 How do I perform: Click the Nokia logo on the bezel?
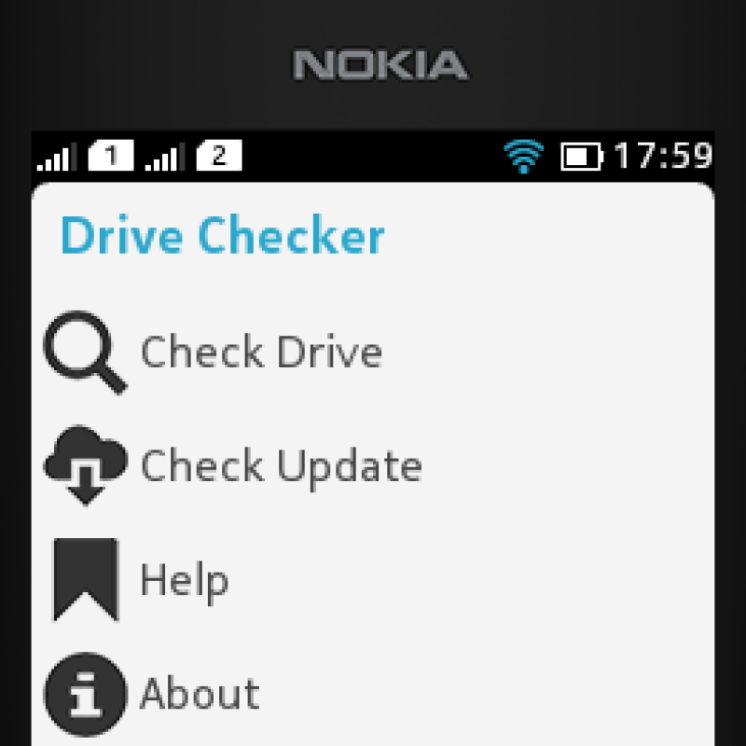point(380,64)
